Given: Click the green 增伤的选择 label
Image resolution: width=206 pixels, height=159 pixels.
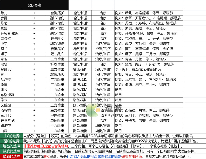Looking at the screenshot, I should (x=12, y=146).
